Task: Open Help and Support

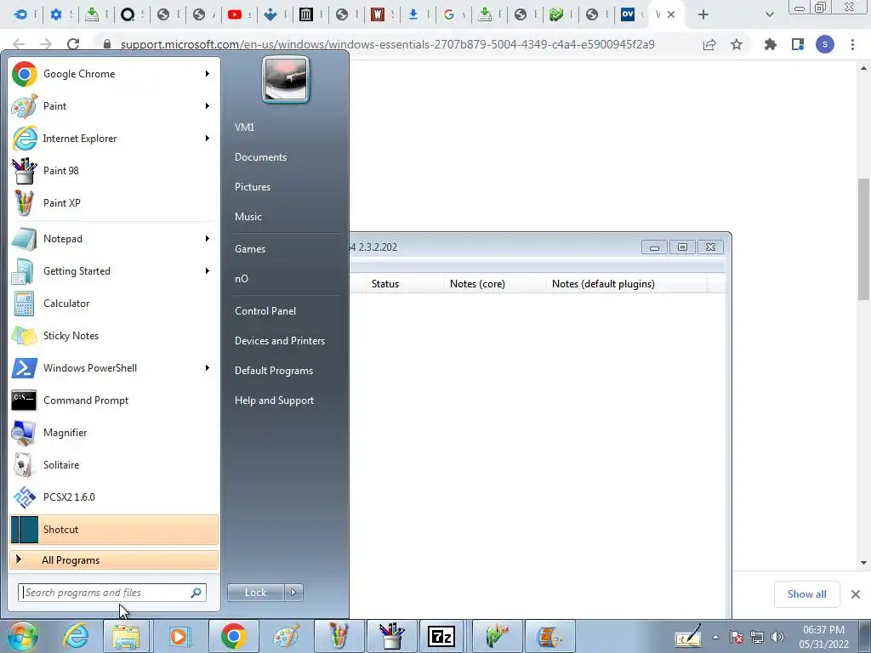Action: (274, 400)
